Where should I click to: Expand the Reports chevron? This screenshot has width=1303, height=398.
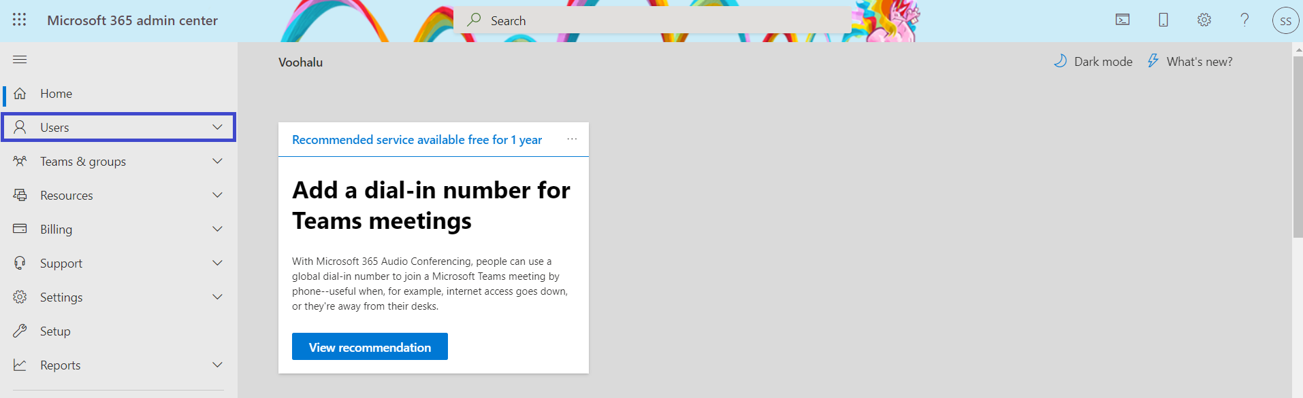217,365
